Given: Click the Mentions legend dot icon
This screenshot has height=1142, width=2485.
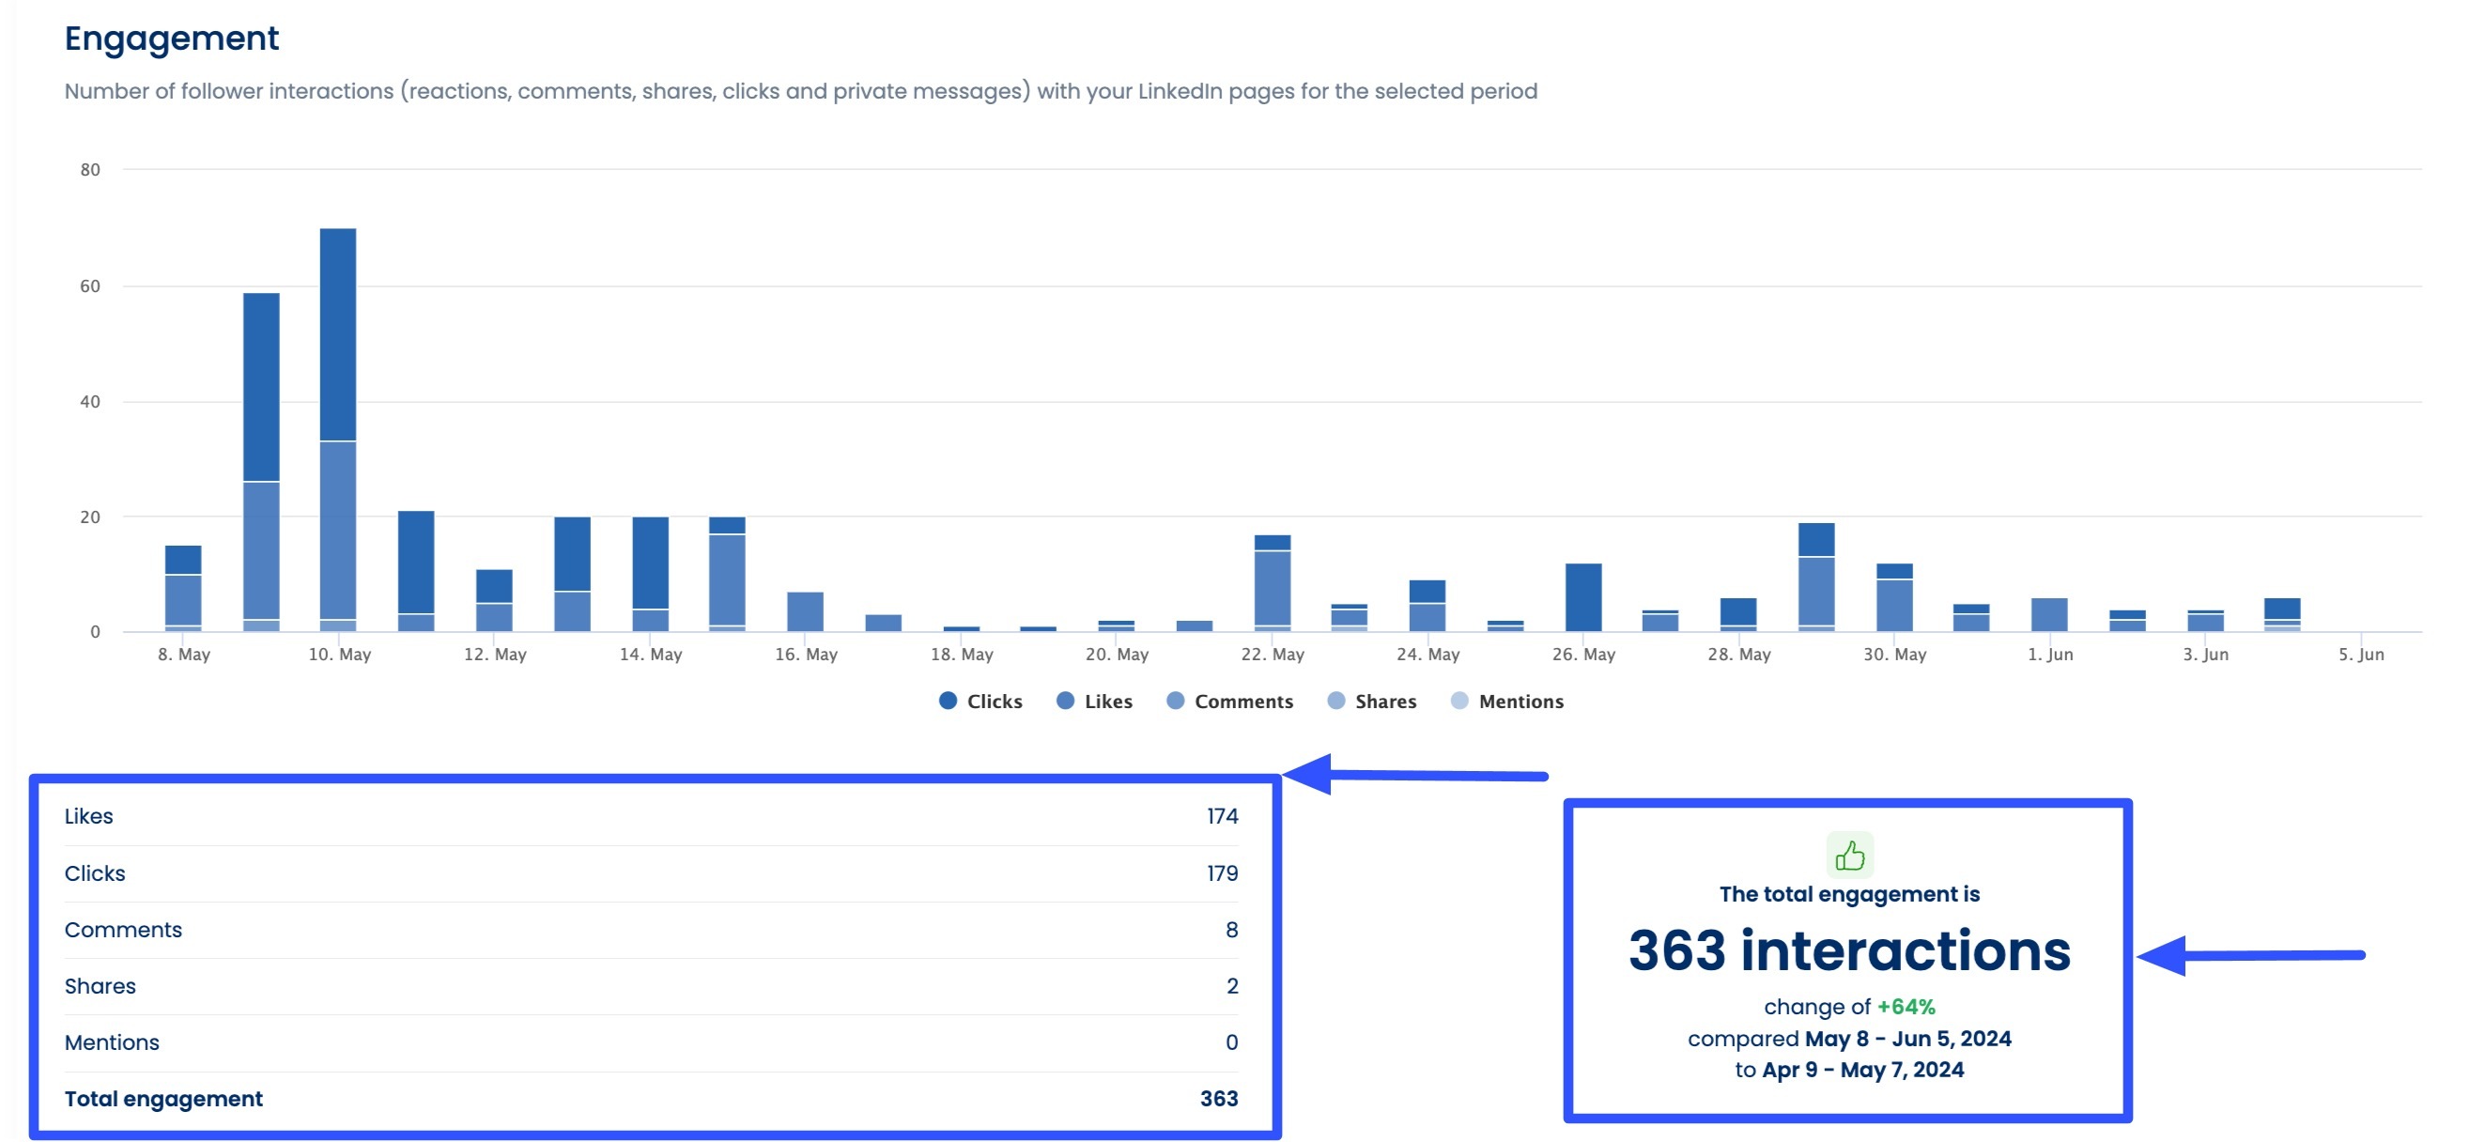Looking at the screenshot, I should [x=1459, y=702].
